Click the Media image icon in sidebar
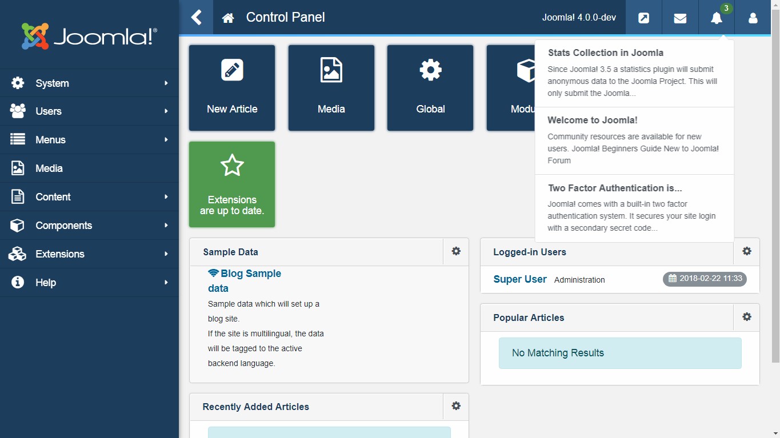 pyautogui.click(x=18, y=168)
